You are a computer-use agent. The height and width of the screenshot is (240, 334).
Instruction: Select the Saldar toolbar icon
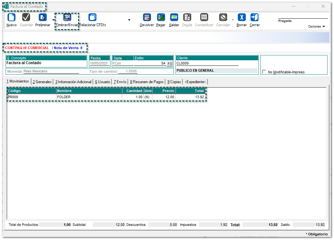coord(174,18)
